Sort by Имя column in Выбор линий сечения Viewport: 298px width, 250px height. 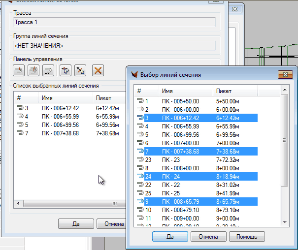tap(186, 91)
